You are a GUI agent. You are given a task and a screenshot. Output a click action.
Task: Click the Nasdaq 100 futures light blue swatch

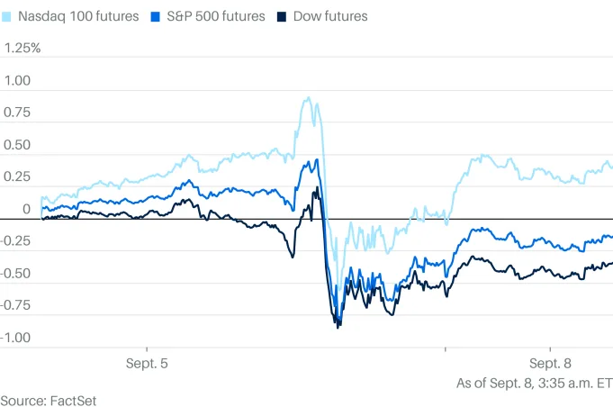8,16
